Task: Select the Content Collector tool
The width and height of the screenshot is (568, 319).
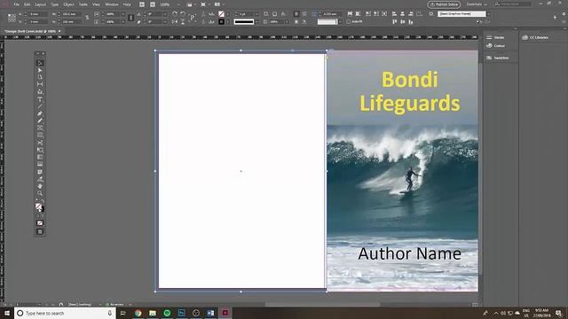Action: [x=40, y=92]
